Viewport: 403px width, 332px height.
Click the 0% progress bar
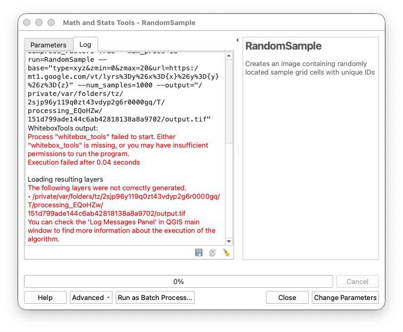[179, 281]
